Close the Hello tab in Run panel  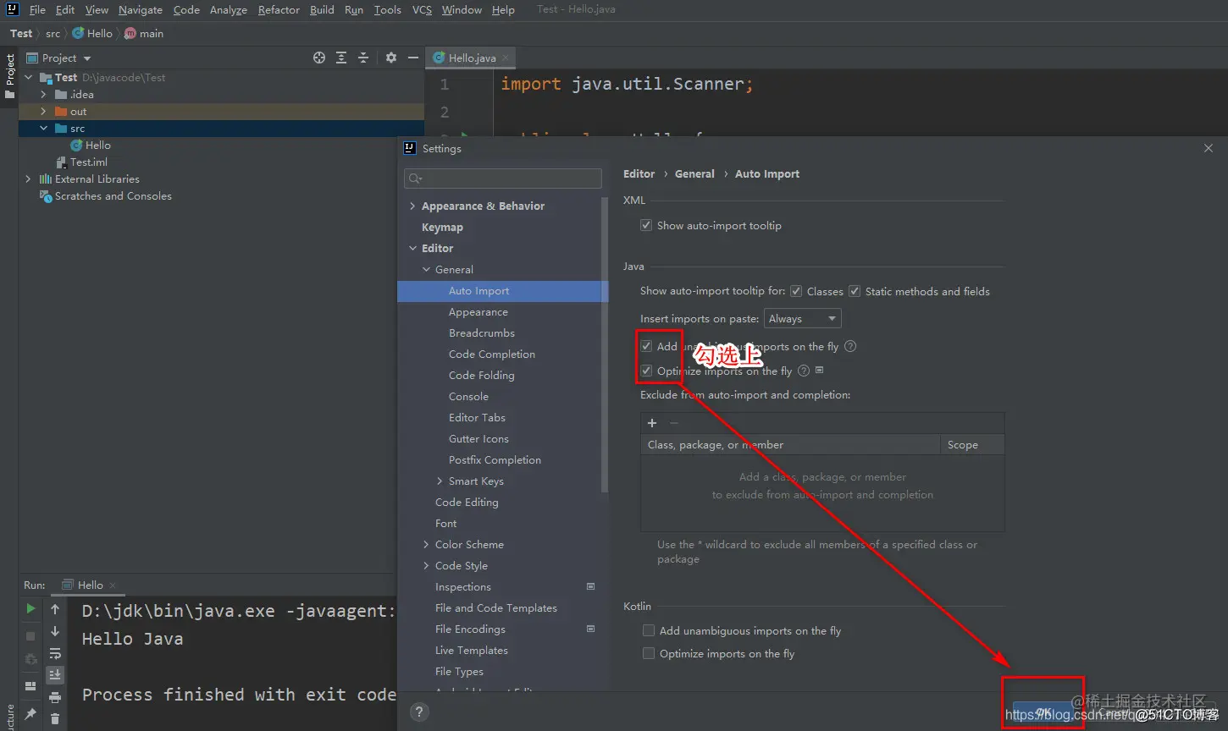tap(113, 585)
